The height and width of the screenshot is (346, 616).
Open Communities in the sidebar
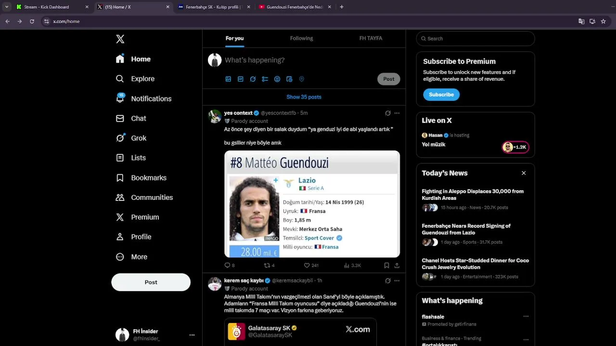click(x=144, y=198)
